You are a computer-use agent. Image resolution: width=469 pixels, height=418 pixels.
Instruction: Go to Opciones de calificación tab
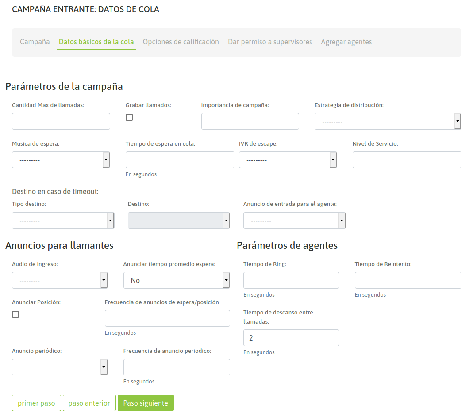(x=181, y=42)
